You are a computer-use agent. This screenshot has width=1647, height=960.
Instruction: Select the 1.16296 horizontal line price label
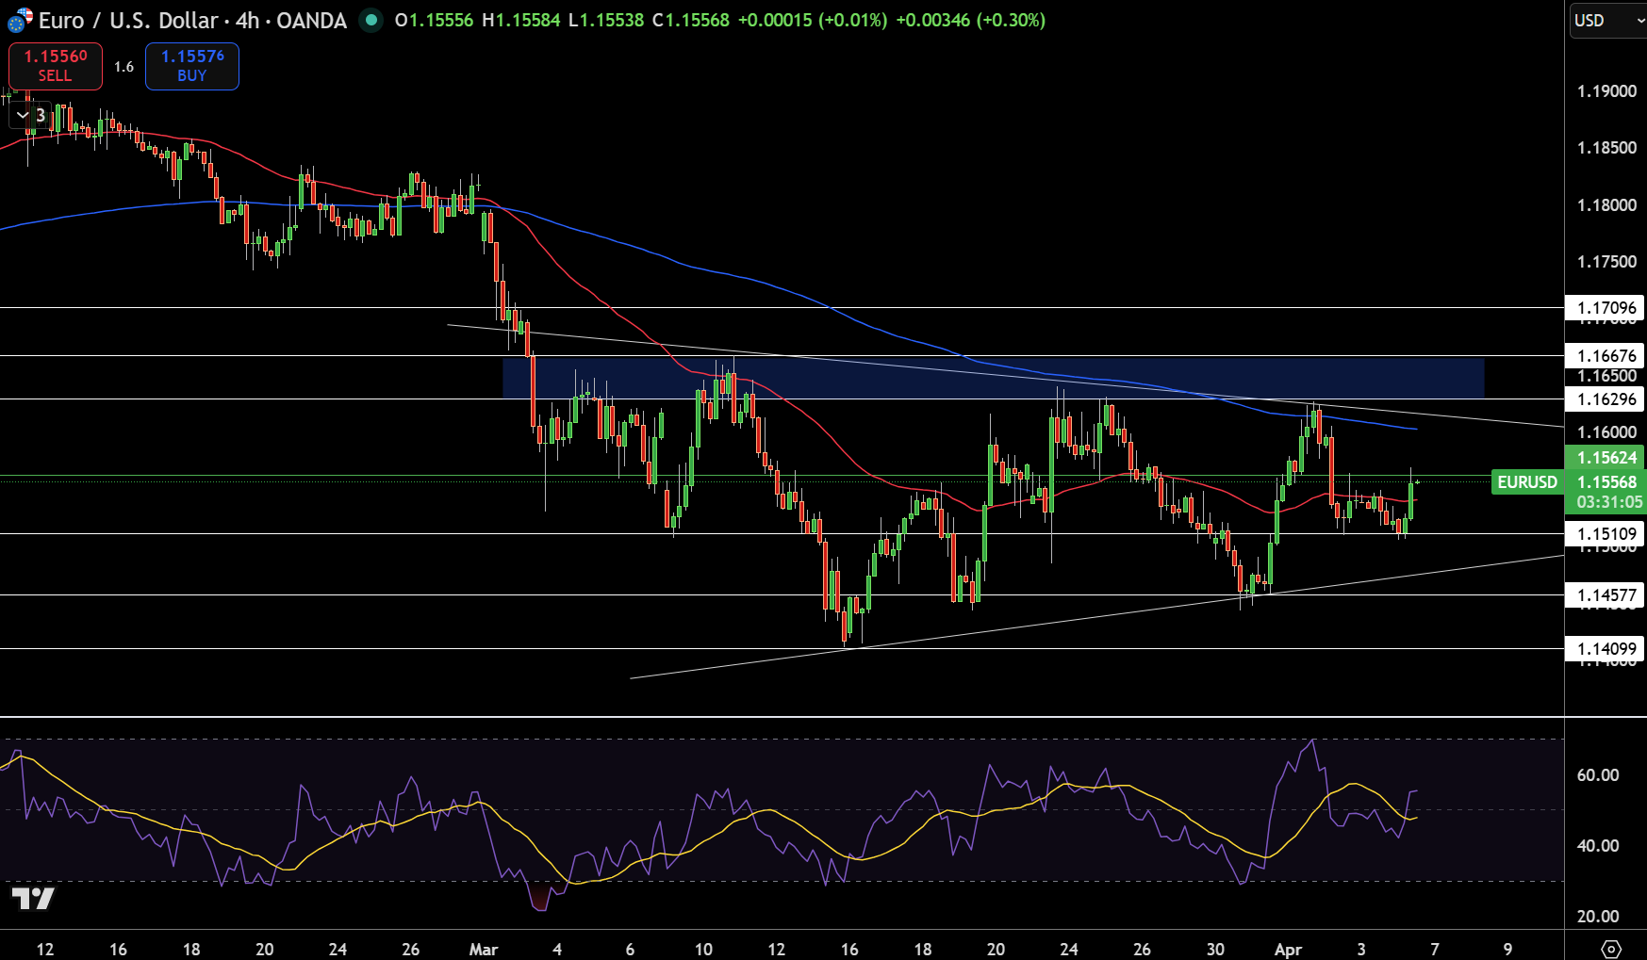(x=1606, y=399)
